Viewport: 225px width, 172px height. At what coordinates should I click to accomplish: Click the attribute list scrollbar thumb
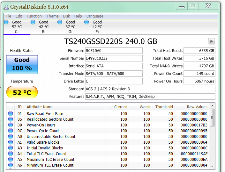(212, 118)
